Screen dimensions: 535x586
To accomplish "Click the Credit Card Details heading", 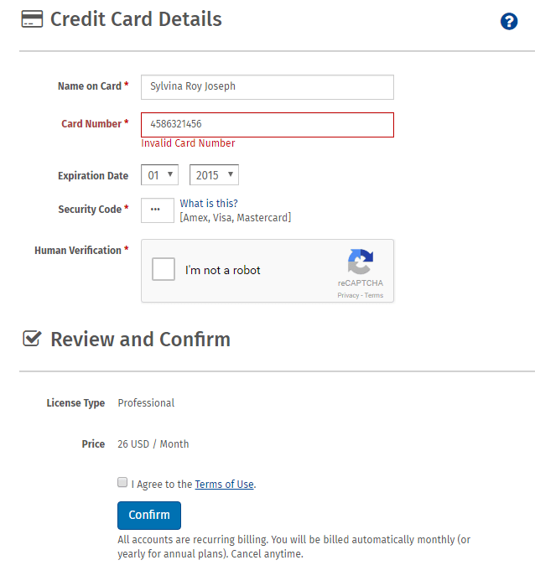I will (x=136, y=19).
